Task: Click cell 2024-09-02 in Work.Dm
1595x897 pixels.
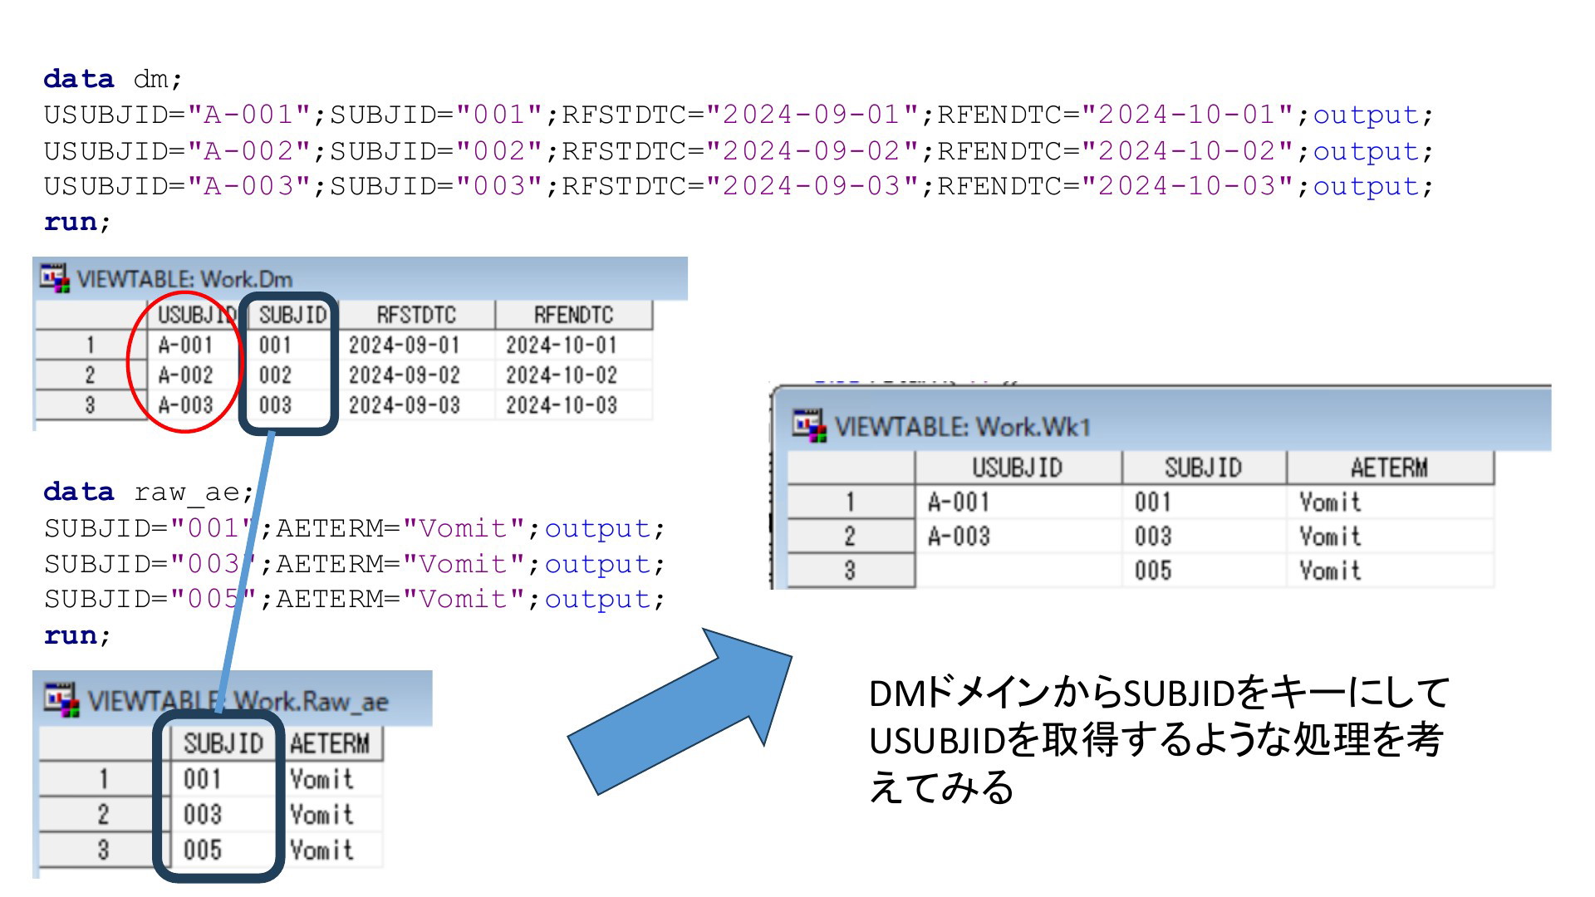Action: pos(416,375)
